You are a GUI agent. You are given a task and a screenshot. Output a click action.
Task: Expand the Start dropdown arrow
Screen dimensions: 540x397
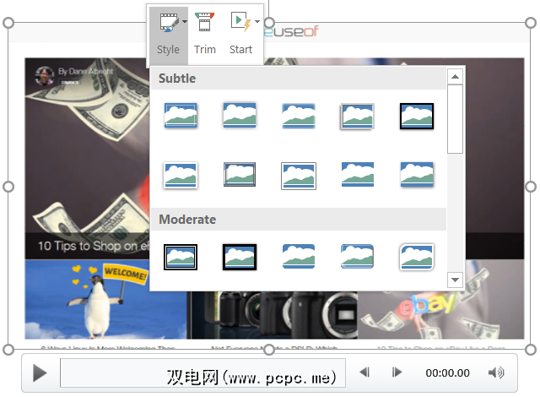pyautogui.click(x=257, y=21)
